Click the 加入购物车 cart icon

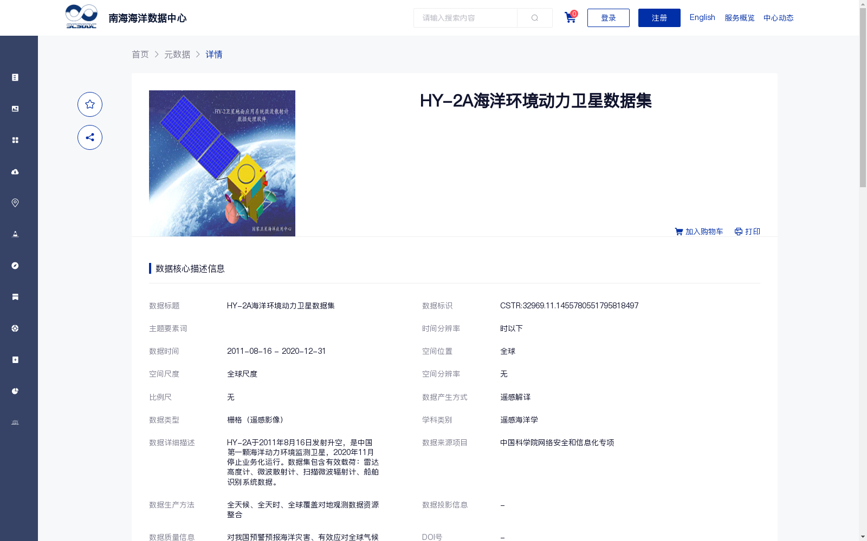[679, 232]
